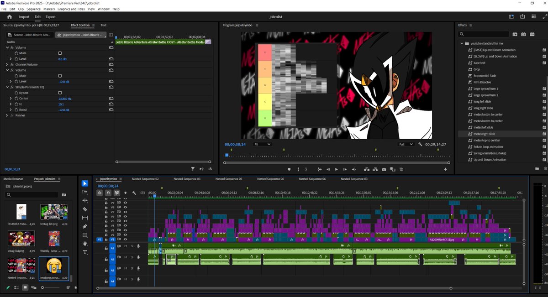
Task: Click the Lift icon in the Program monitor
Action: 367,169
